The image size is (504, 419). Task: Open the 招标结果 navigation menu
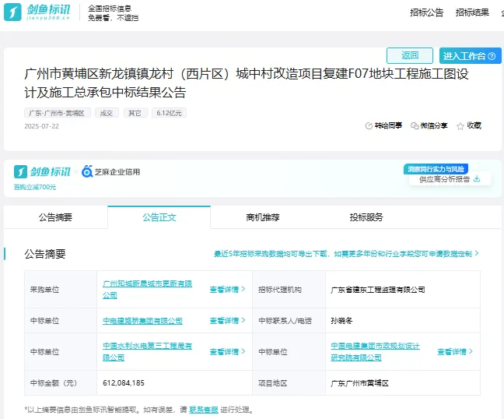472,12
